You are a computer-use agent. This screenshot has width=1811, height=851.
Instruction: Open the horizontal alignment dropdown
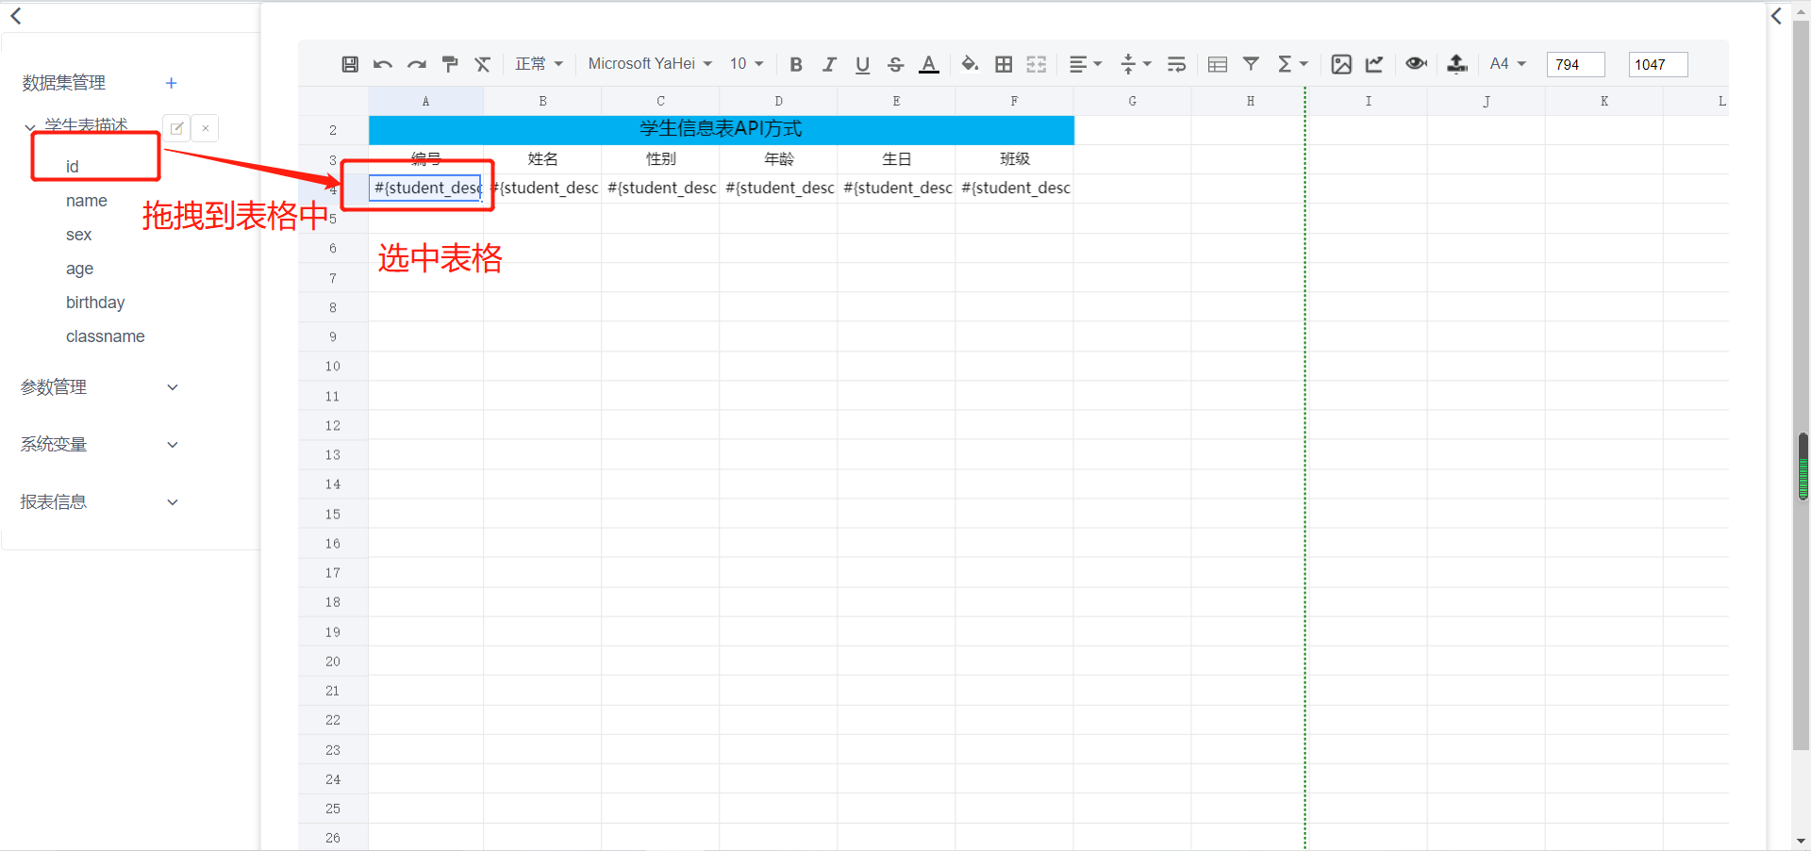tap(1086, 64)
